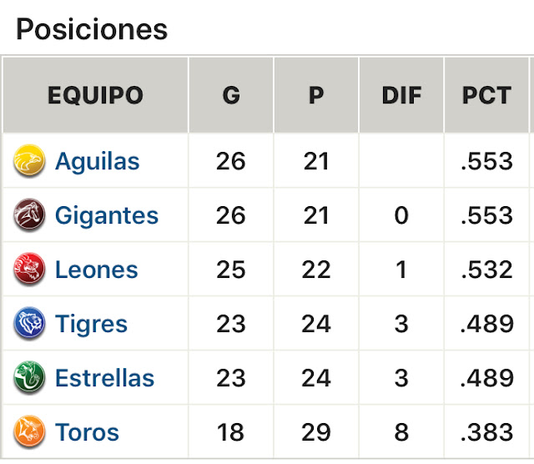
Task: Click the Toros orange bull logo
Action: tap(29, 431)
